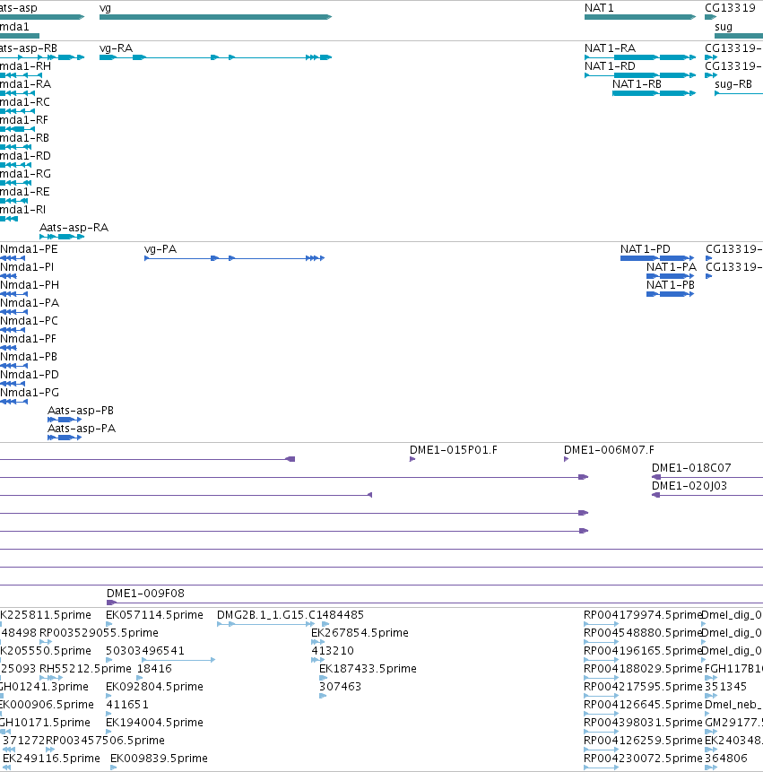The width and height of the screenshot is (763, 772).
Task: Click the EK194004.5prime EST label
Action: tap(154, 723)
